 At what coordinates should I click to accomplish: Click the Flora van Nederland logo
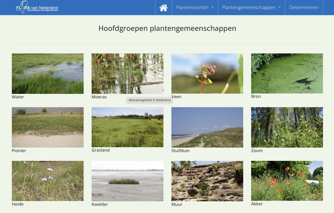tap(37, 8)
